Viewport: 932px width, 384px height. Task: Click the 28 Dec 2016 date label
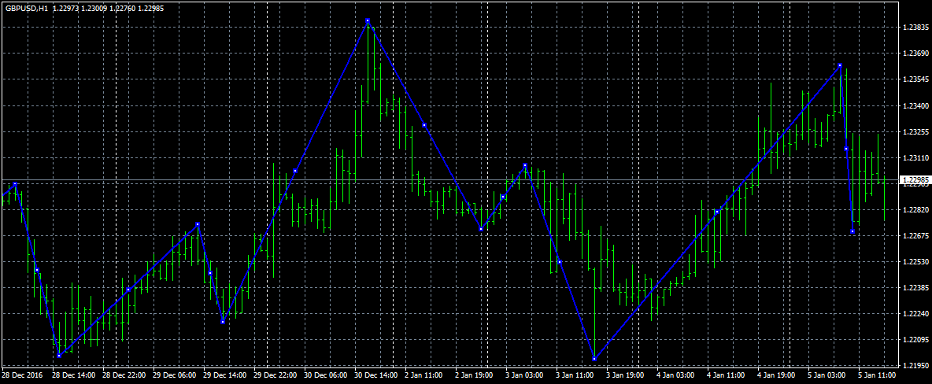[x=20, y=375]
